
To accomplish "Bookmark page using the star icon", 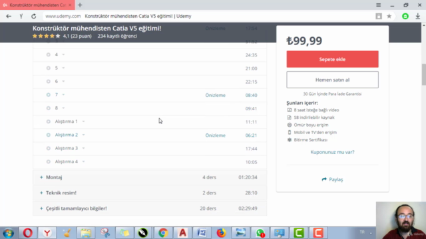I will coord(389,16).
